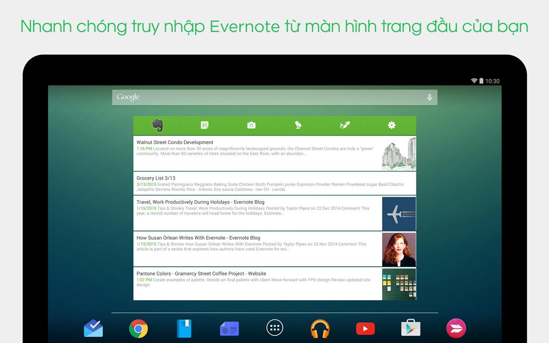Tap the Pantone color palette thumbnail
The image size is (549, 343).
399,284
